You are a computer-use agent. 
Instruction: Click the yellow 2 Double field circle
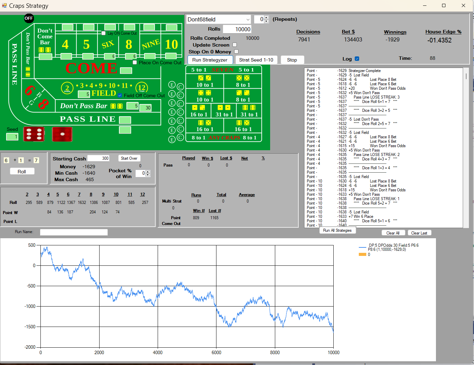pos(67,88)
